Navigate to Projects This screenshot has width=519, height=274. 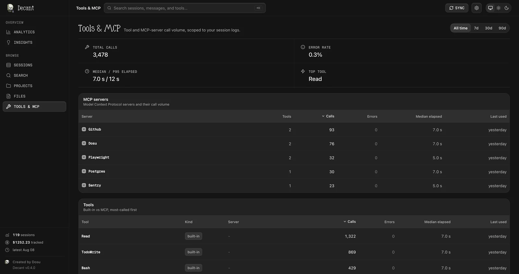[34, 86]
